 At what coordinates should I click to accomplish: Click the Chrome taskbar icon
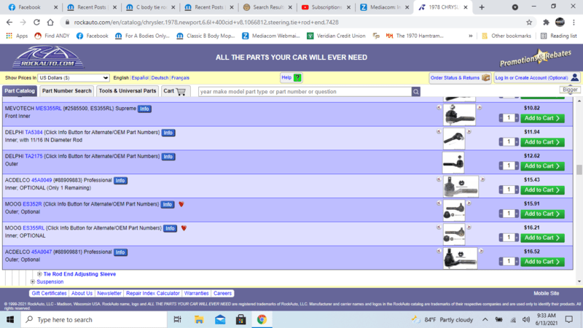click(x=262, y=319)
